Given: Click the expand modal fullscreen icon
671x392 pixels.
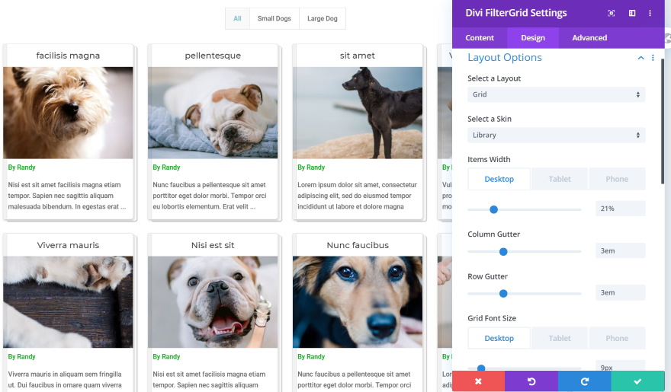Looking at the screenshot, I should [611, 13].
